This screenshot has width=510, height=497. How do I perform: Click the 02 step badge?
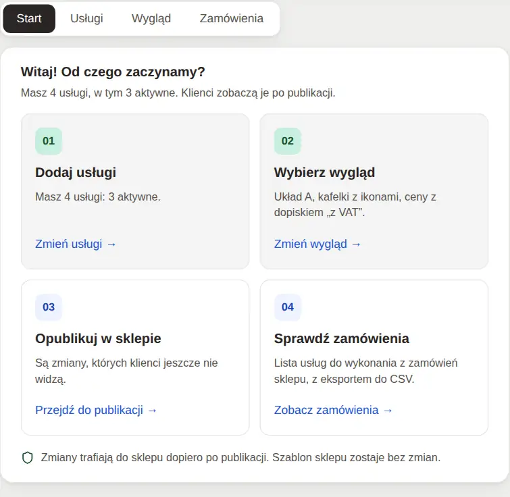click(288, 141)
